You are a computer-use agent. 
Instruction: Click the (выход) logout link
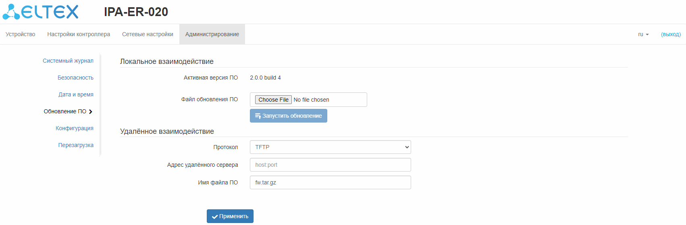coord(671,35)
